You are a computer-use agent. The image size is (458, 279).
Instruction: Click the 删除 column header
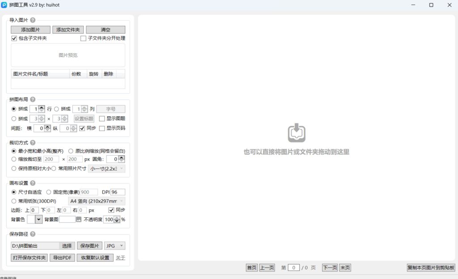coord(108,74)
